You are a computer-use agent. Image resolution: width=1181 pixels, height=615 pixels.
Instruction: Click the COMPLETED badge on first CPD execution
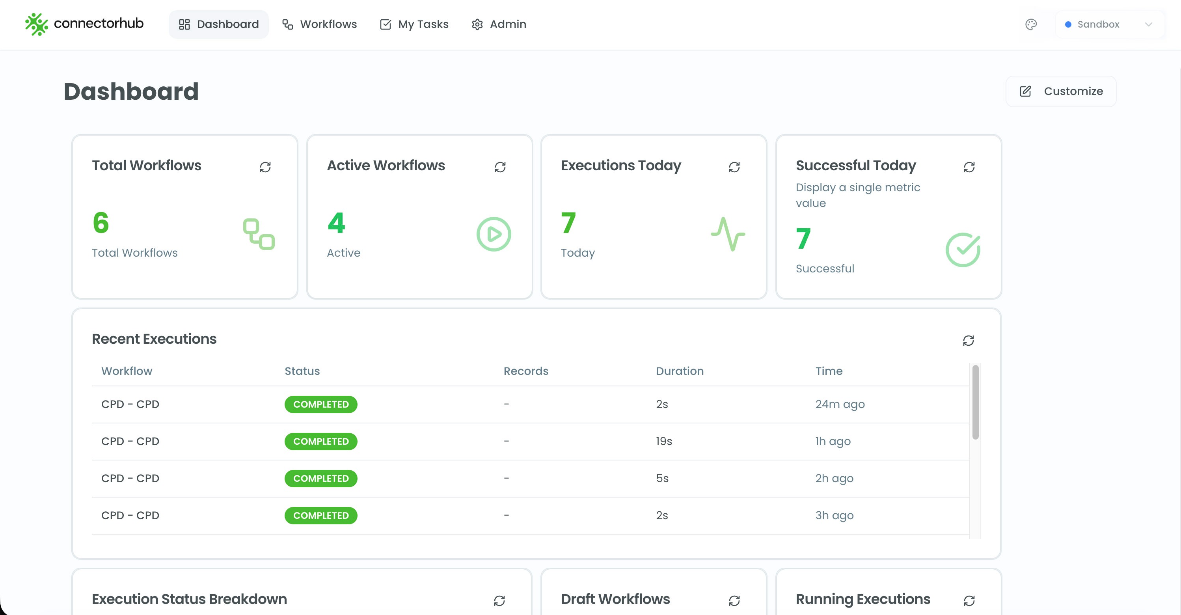[321, 404]
